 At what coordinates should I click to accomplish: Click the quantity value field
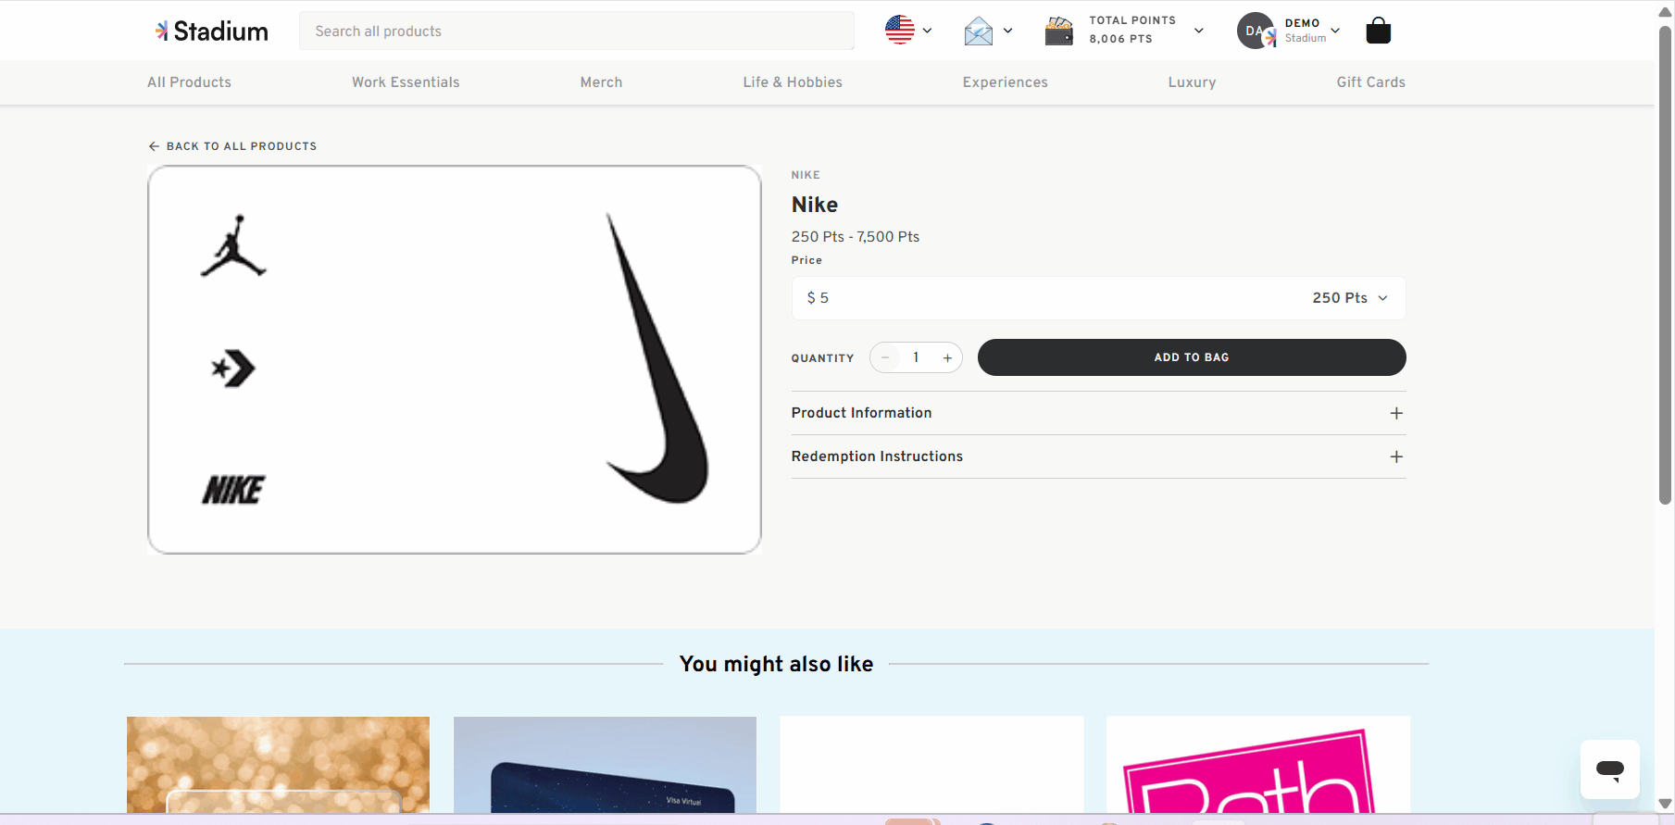pyautogui.click(x=916, y=357)
